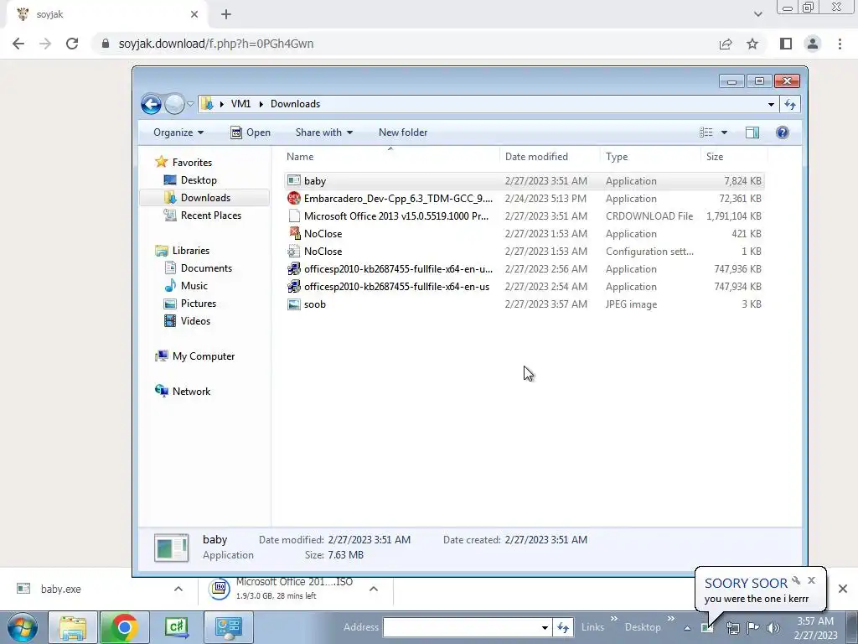
Task: Close the soyjak tab
Action: [x=194, y=15]
